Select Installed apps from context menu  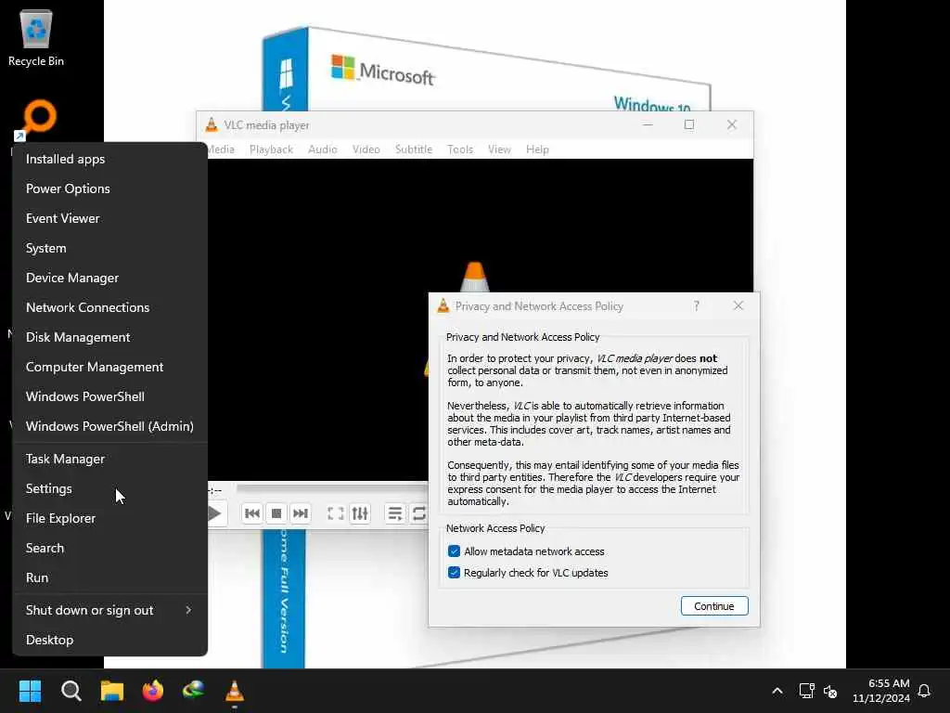click(109, 159)
